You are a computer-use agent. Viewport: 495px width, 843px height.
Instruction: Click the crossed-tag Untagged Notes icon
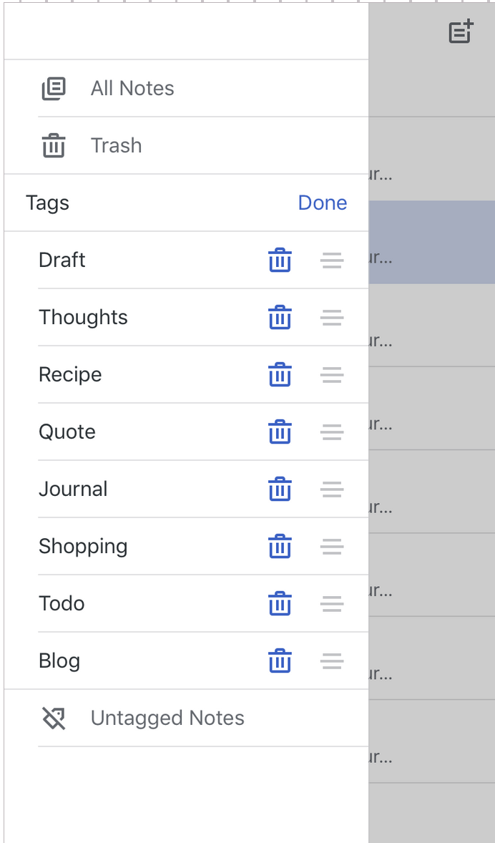point(54,718)
